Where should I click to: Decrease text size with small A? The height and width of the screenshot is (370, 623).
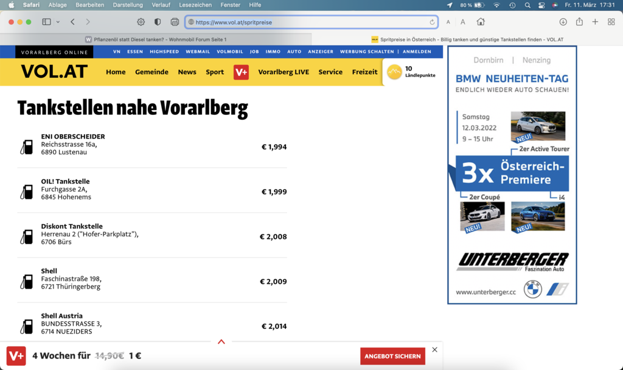point(448,22)
